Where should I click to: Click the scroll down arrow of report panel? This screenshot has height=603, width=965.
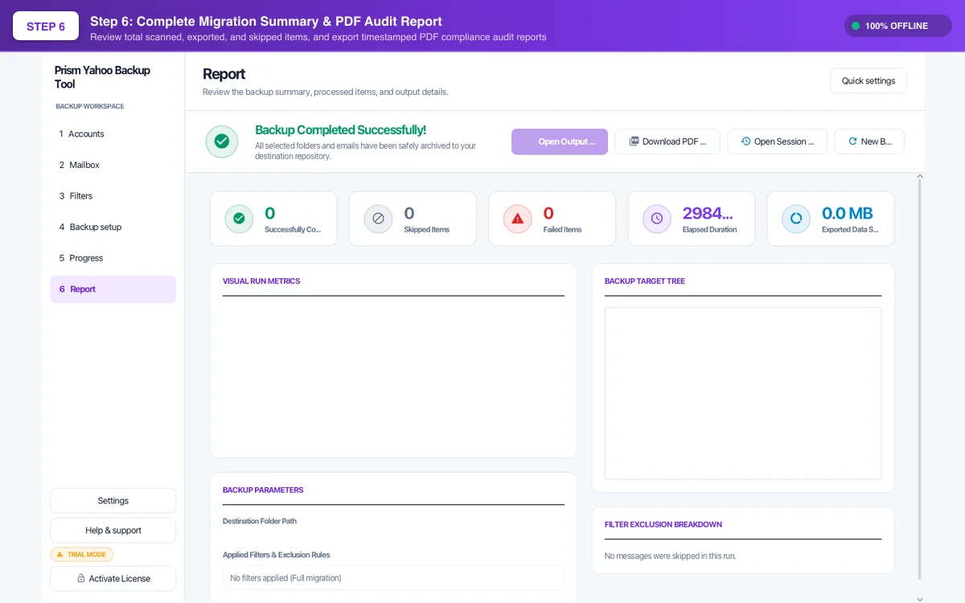point(920,599)
